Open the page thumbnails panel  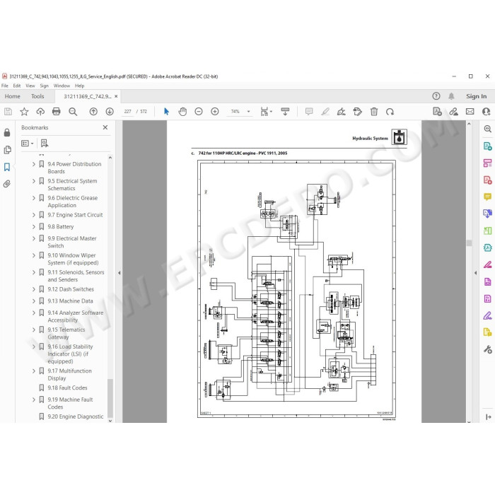[7, 150]
